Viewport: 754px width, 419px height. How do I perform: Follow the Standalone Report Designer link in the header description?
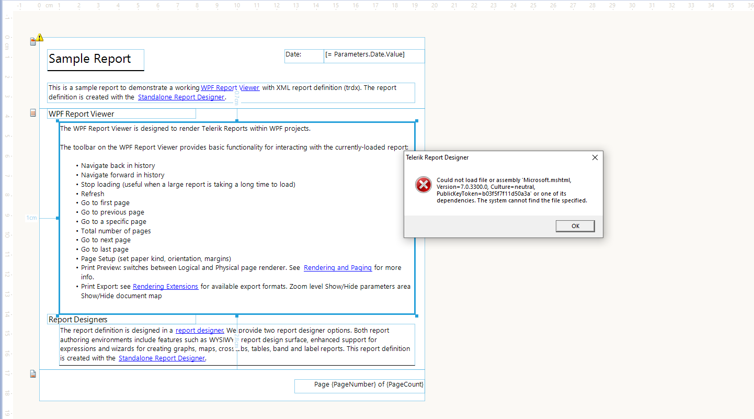pos(181,97)
